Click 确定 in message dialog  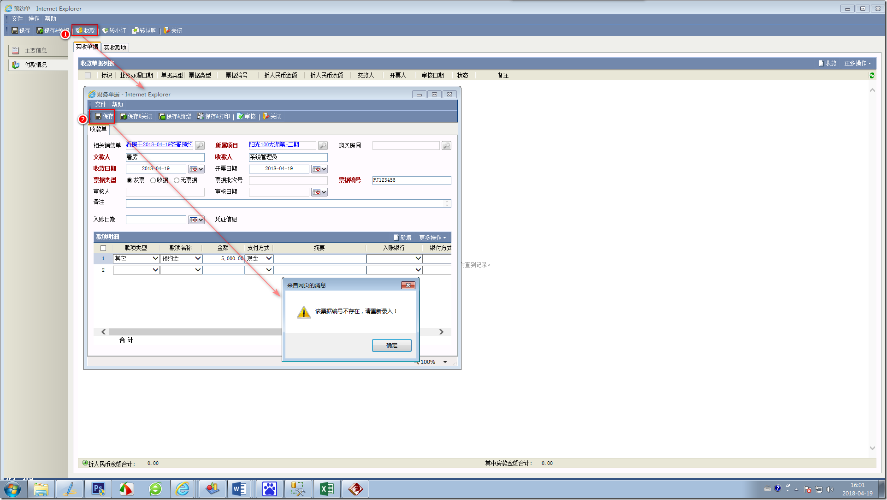391,345
